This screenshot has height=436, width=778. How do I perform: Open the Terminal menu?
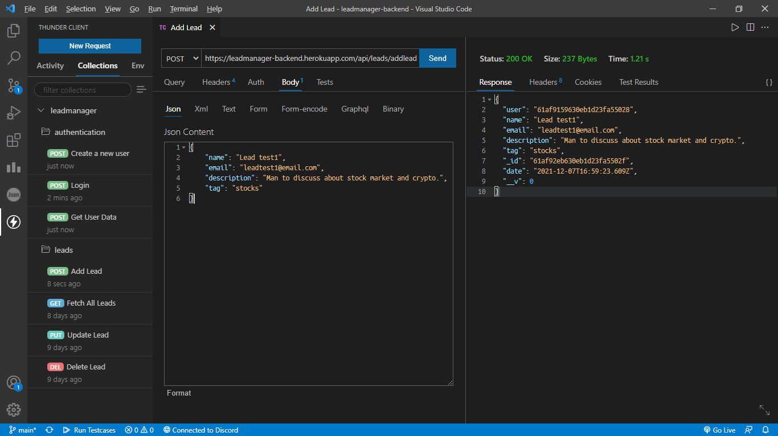tap(183, 9)
